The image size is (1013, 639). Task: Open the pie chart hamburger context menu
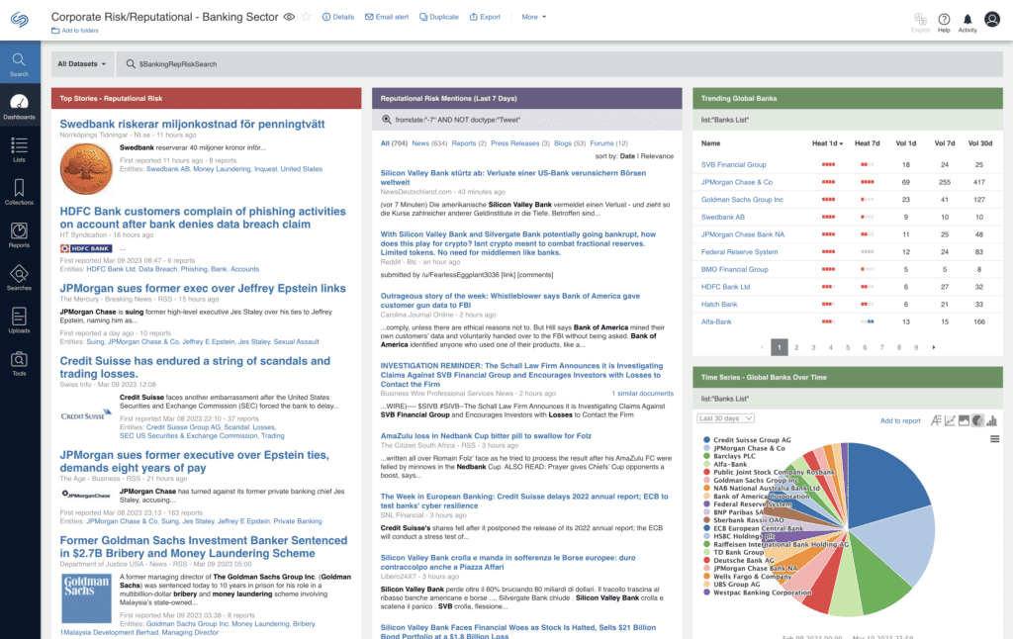(x=995, y=439)
